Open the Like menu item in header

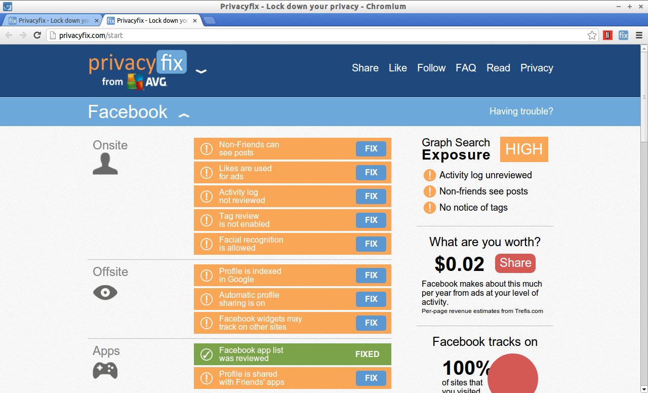(398, 68)
